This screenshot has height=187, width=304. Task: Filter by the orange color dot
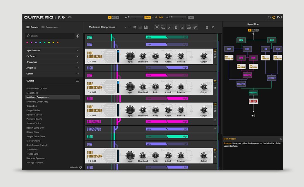point(58,42)
